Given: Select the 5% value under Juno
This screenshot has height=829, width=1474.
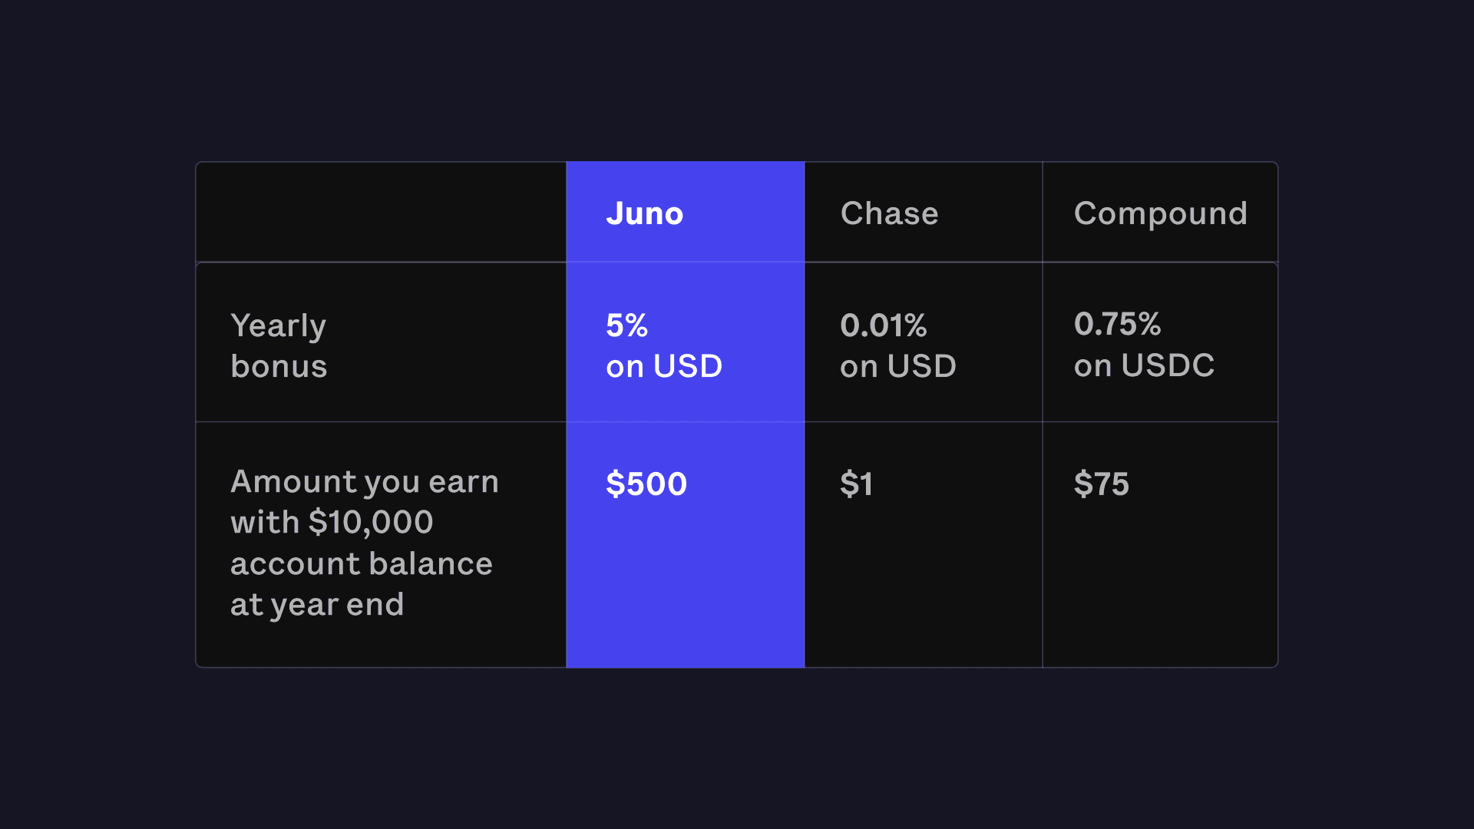Looking at the screenshot, I should pos(626,325).
